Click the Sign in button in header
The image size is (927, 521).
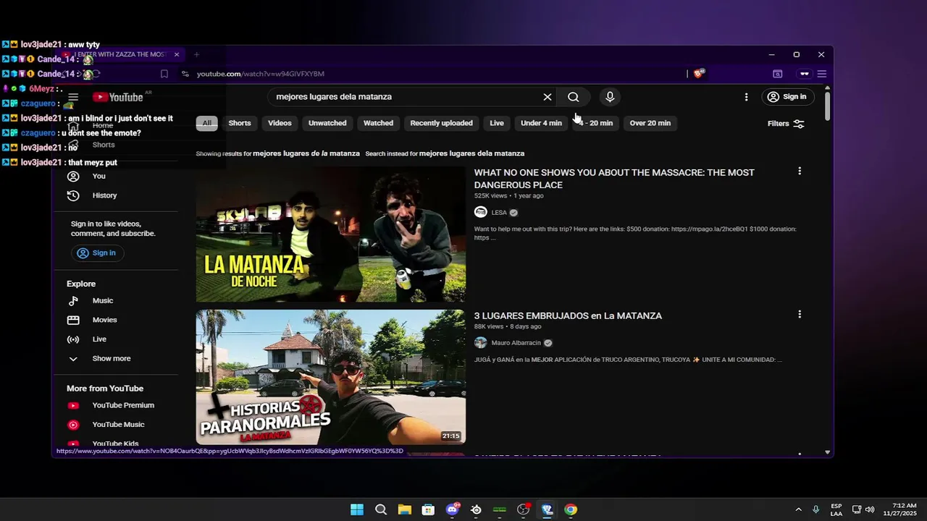[787, 97]
